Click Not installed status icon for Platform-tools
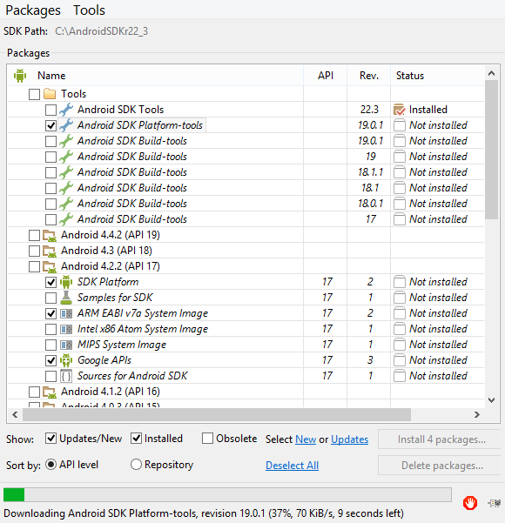The height and width of the screenshot is (523, 505). click(399, 125)
